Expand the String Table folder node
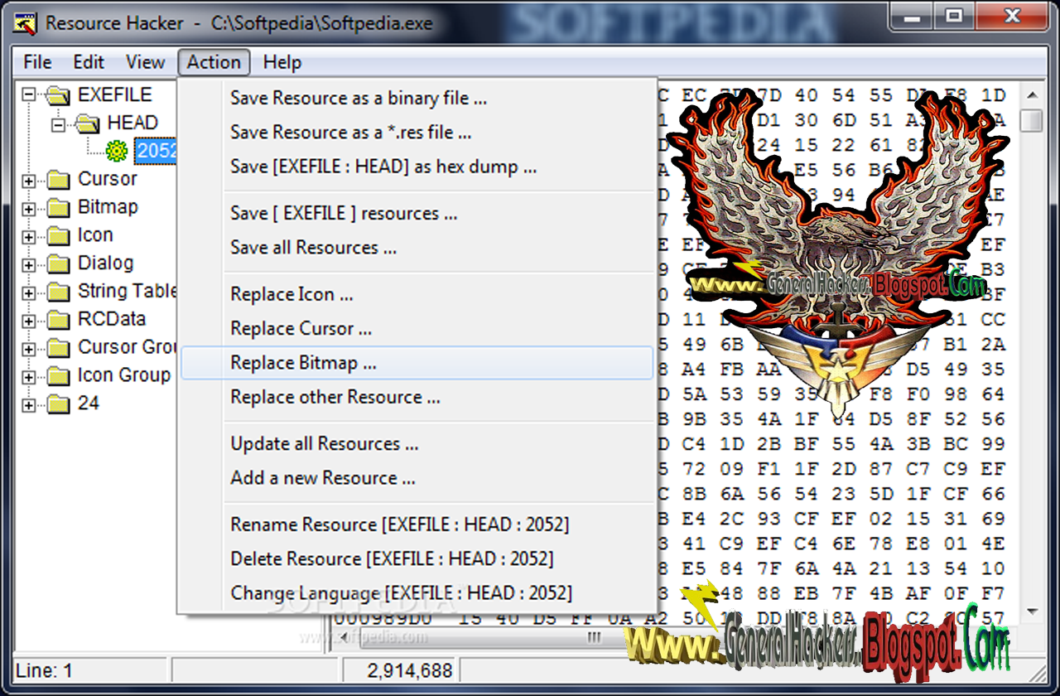1060x696 pixels. click(29, 293)
